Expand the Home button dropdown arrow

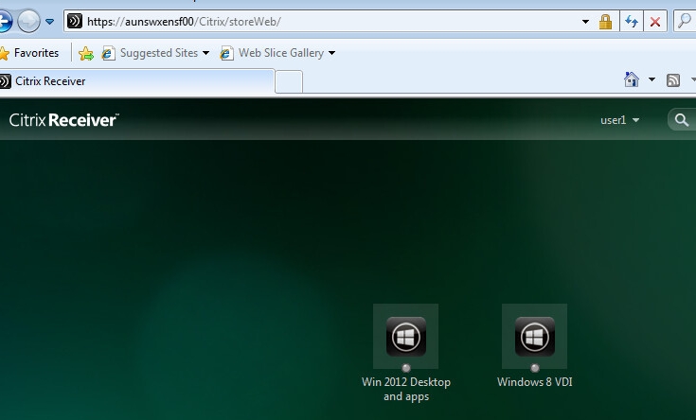click(651, 79)
